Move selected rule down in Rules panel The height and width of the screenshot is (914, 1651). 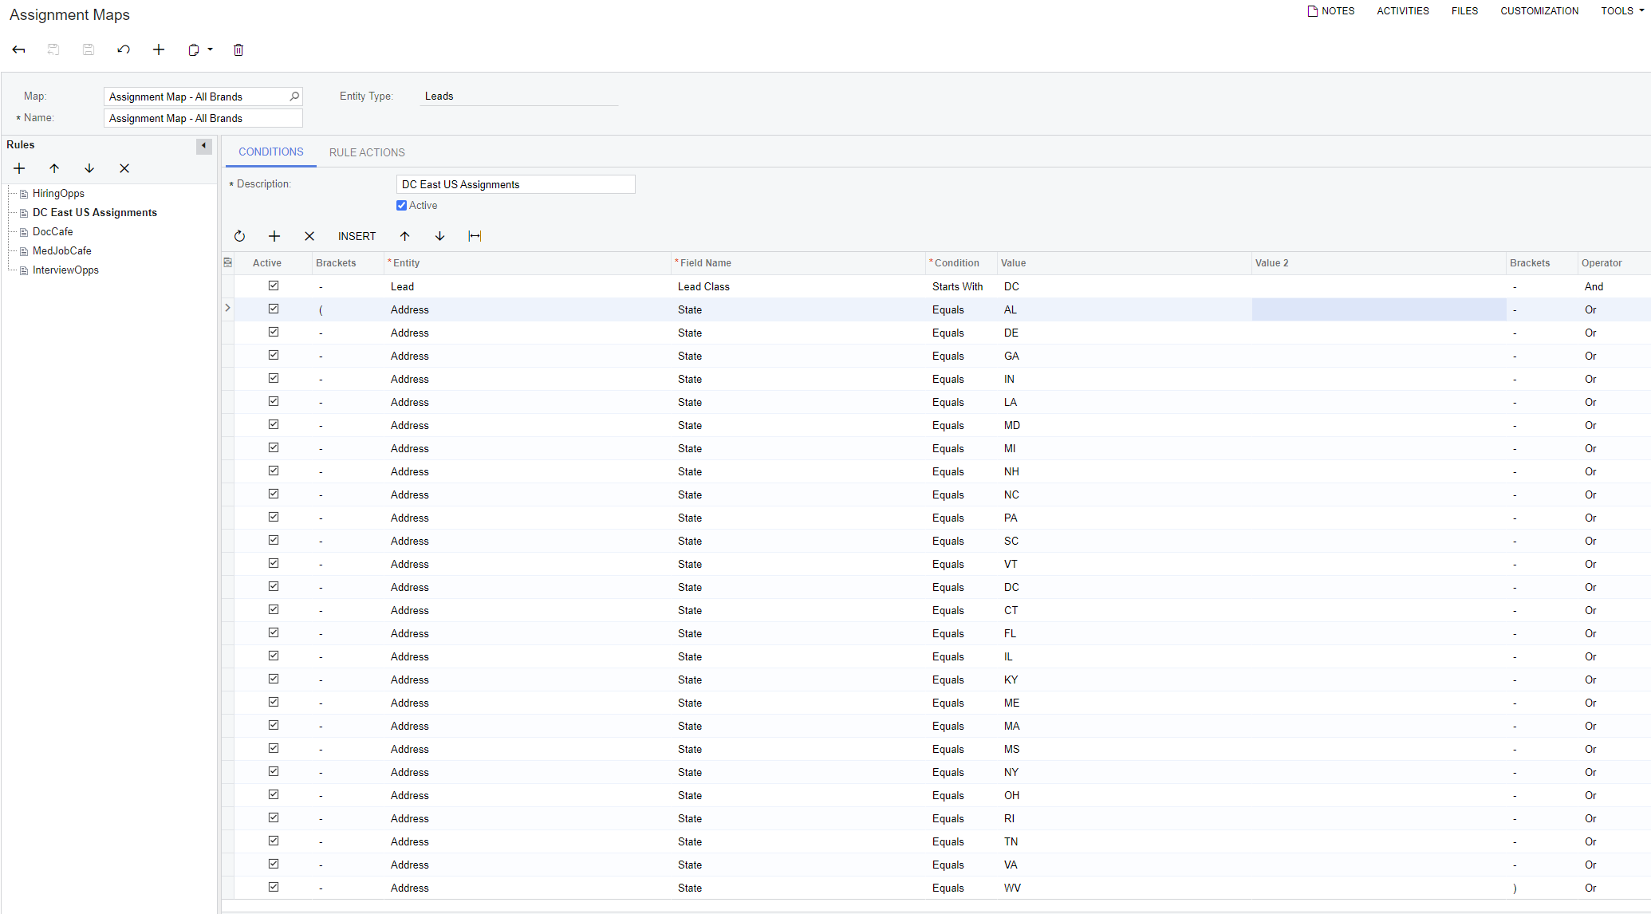coord(89,168)
